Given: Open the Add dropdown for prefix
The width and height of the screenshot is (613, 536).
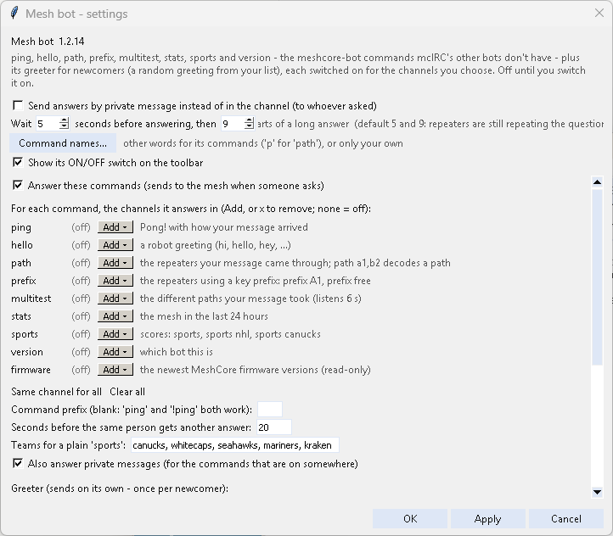Looking at the screenshot, I should click(115, 281).
